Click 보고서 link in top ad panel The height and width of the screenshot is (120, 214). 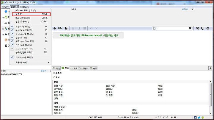coord(185,9)
